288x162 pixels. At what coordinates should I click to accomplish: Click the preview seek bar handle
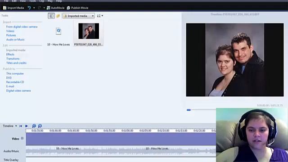[x=189, y=110]
